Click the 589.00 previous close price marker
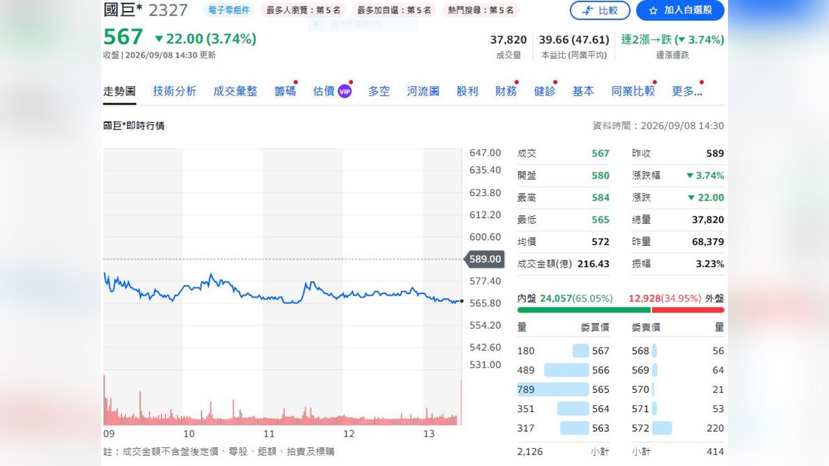 pyautogui.click(x=484, y=259)
